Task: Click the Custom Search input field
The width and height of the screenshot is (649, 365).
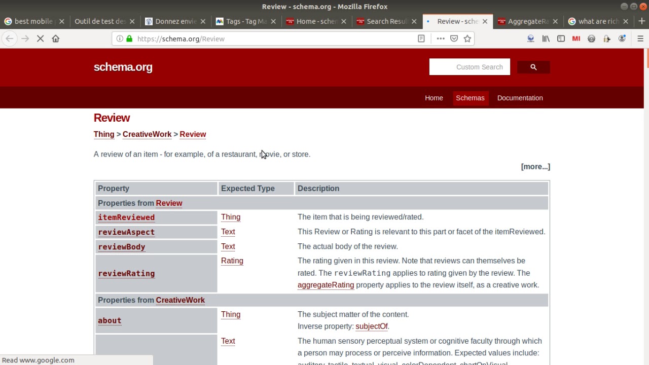Action: 470,67
